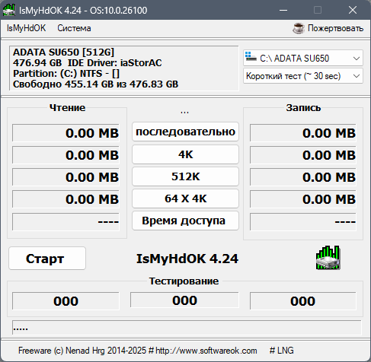This screenshot has height=362, width=371.
Task: Minimize the IsMyHdOK window
Action: coord(283,10)
